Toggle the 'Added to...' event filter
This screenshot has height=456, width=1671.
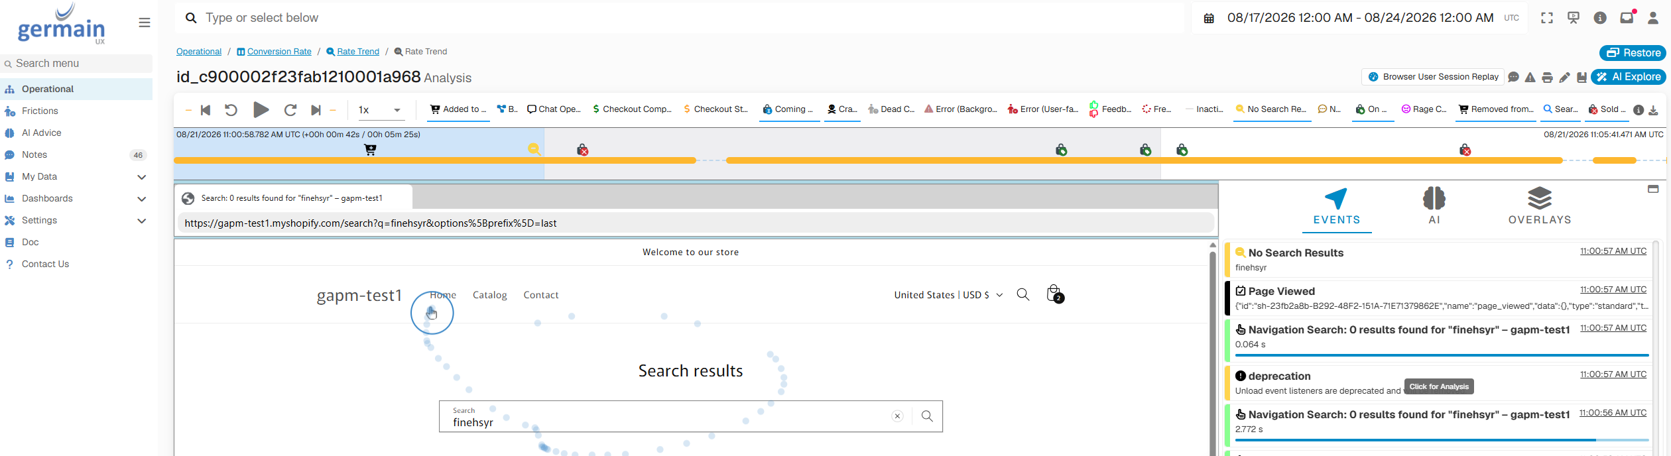point(458,110)
